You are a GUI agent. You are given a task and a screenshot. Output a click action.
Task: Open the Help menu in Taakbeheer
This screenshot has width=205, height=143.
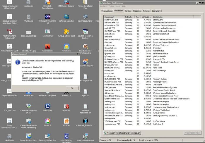124,6
